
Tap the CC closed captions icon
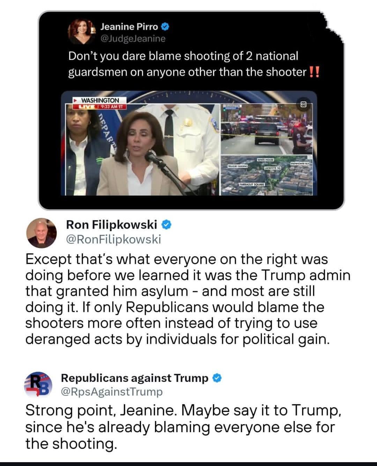[303, 104]
